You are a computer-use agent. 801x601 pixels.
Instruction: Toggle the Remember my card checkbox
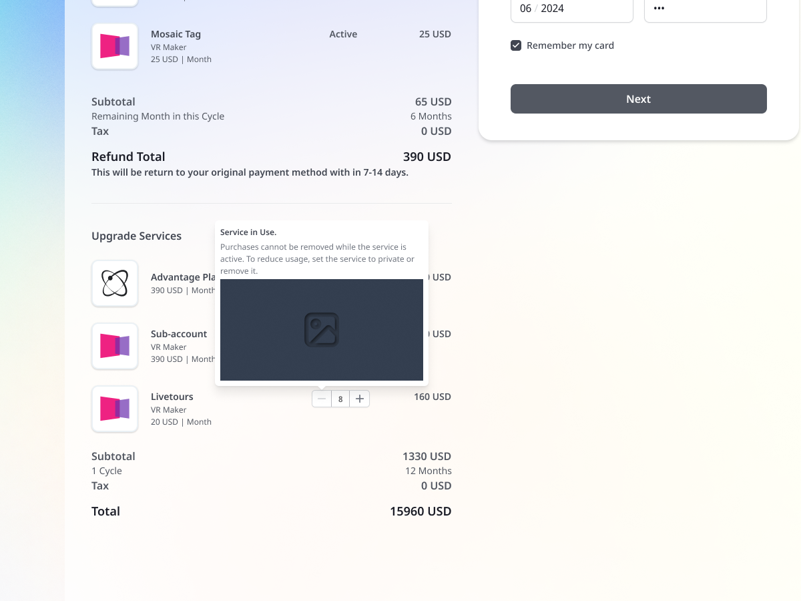coord(516,45)
